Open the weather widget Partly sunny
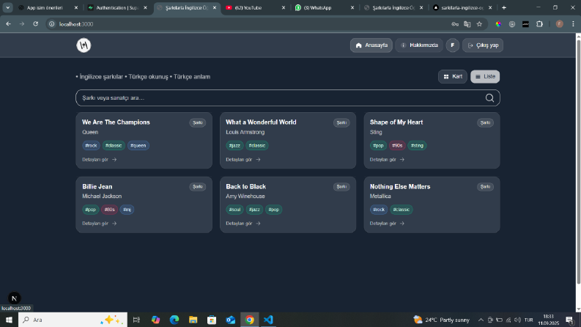 pos(441,320)
